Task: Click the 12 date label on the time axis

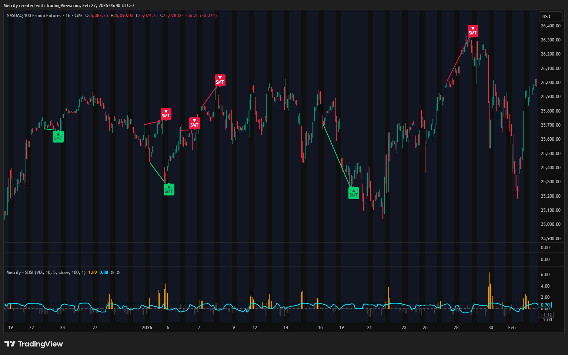Action: coord(255,328)
